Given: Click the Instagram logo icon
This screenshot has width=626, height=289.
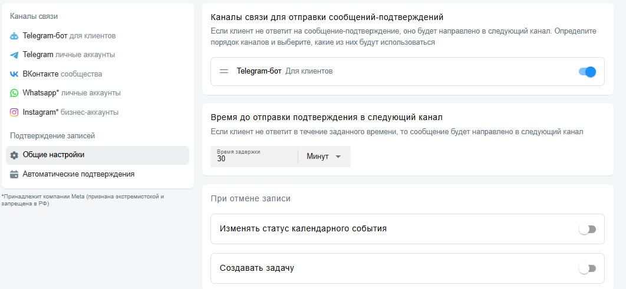Looking at the screenshot, I should point(14,112).
